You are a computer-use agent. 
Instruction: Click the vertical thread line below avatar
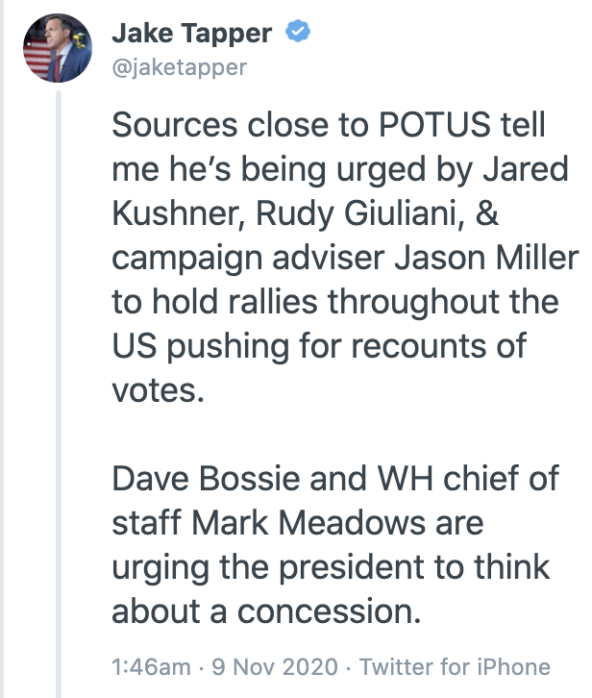click(59, 394)
